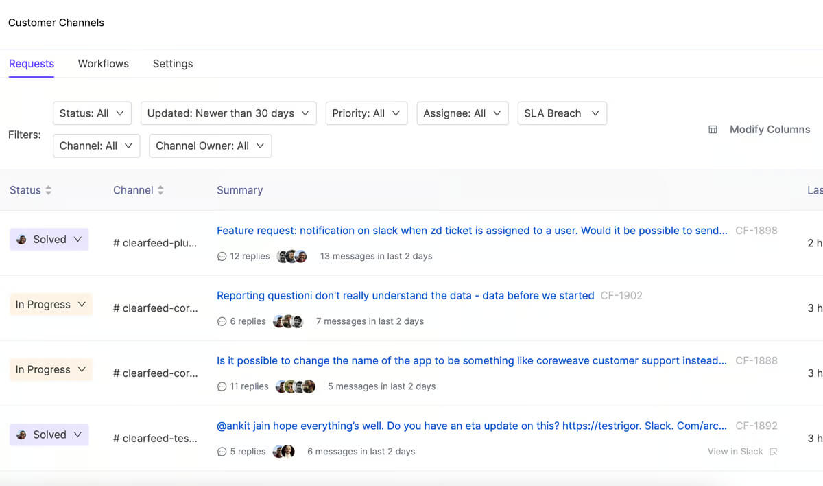Open the Channel Owner: All filter dropdown
The width and height of the screenshot is (823, 486).
pyautogui.click(x=210, y=146)
